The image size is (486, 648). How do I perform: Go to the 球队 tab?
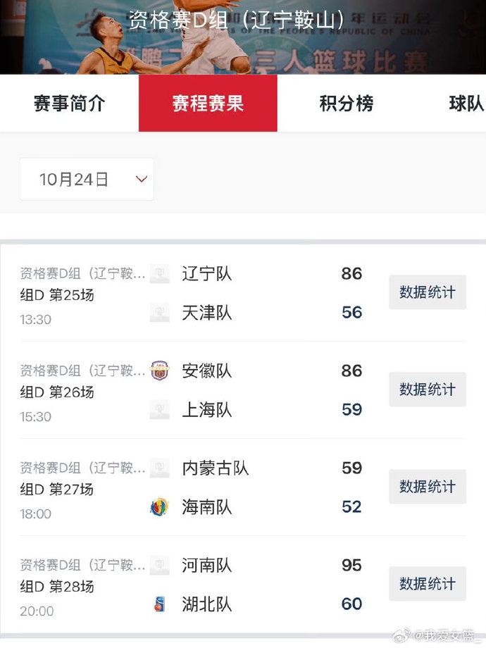click(x=466, y=103)
